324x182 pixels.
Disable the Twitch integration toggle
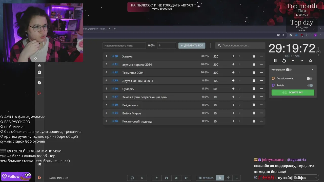click(x=310, y=85)
